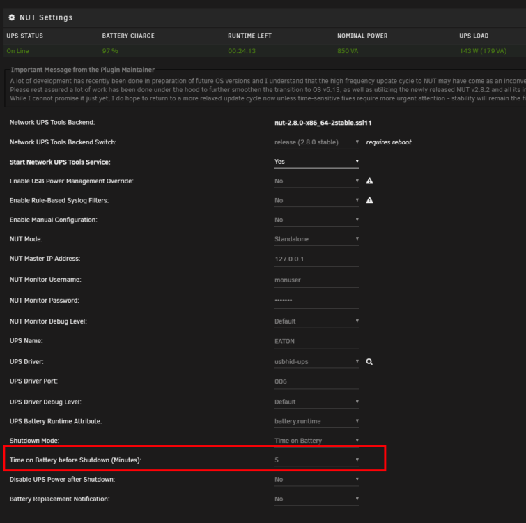
Task: Open the Time on Battery before Shutdown dropdown
Action: point(317,460)
